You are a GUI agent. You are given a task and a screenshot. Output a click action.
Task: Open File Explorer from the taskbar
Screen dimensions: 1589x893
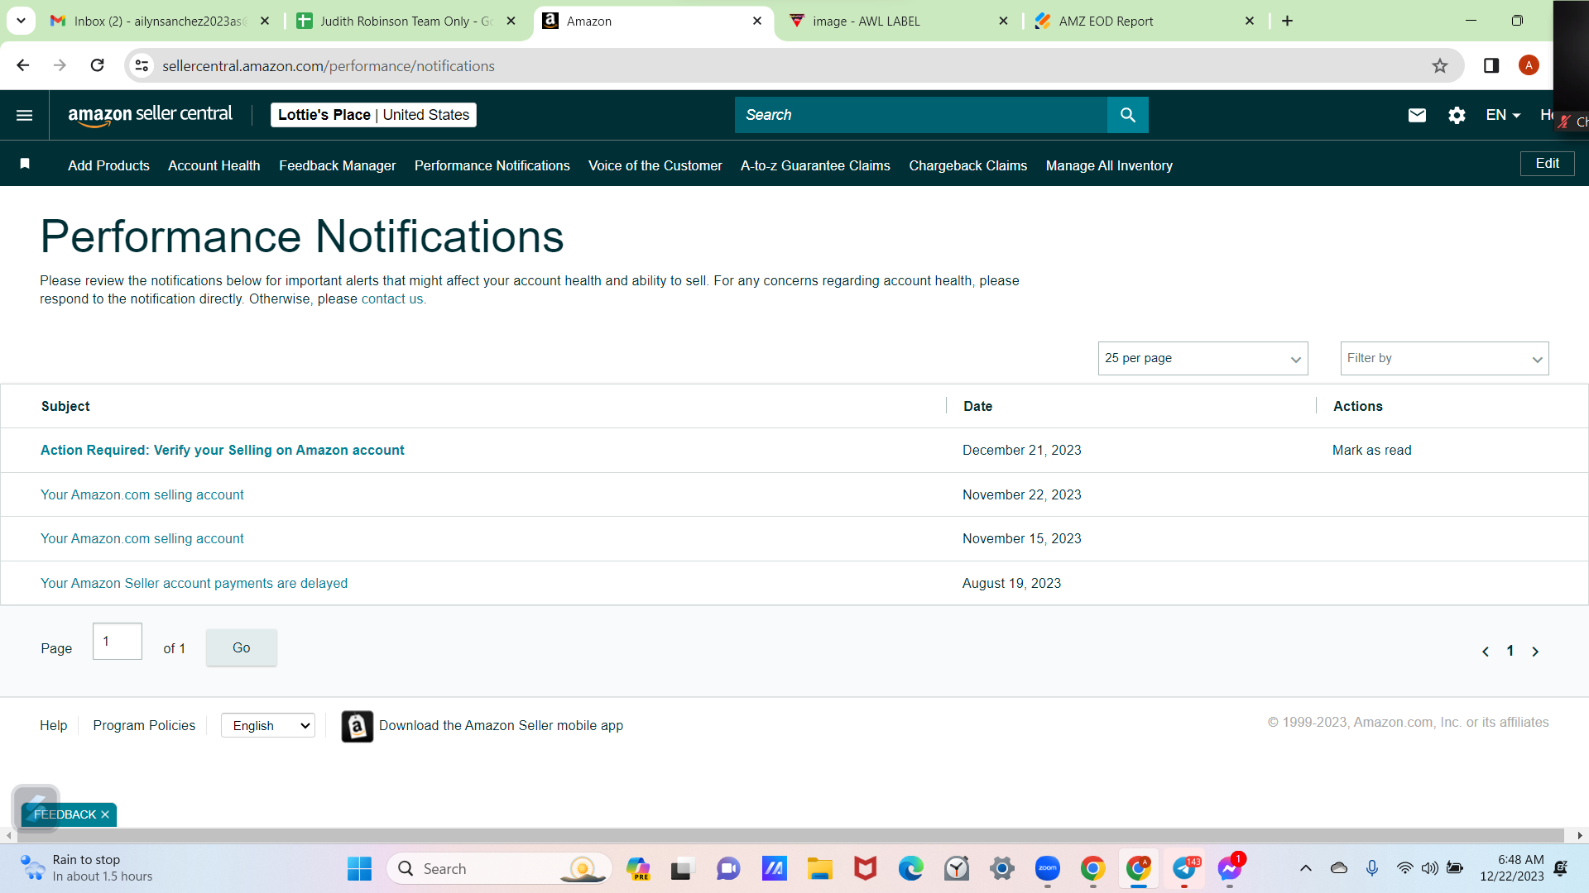point(819,868)
